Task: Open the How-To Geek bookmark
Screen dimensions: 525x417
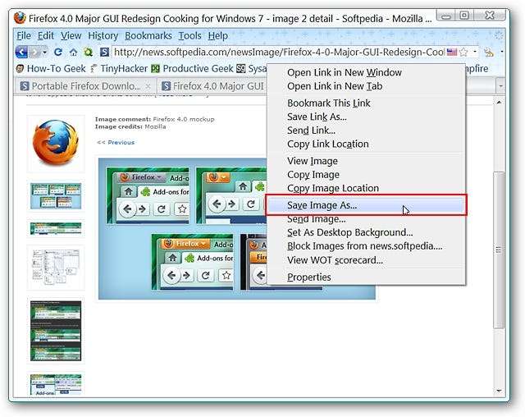Action: pos(51,69)
